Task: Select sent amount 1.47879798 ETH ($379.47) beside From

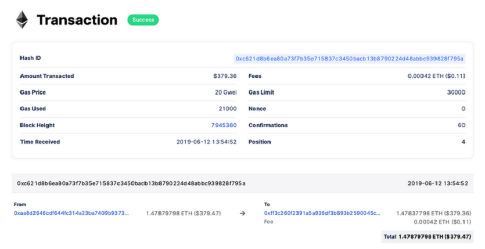Action: click(x=184, y=213)
